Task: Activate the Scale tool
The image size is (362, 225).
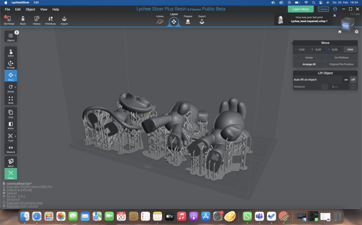Action: click(x=10, y=100)
